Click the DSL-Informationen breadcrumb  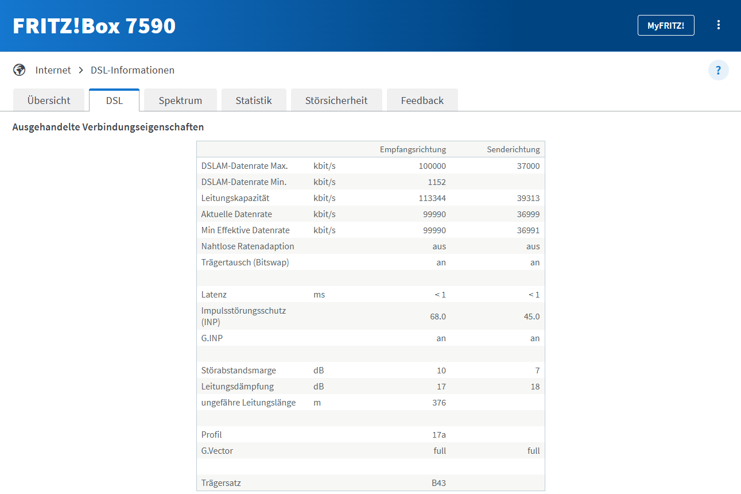pos(133,70)
